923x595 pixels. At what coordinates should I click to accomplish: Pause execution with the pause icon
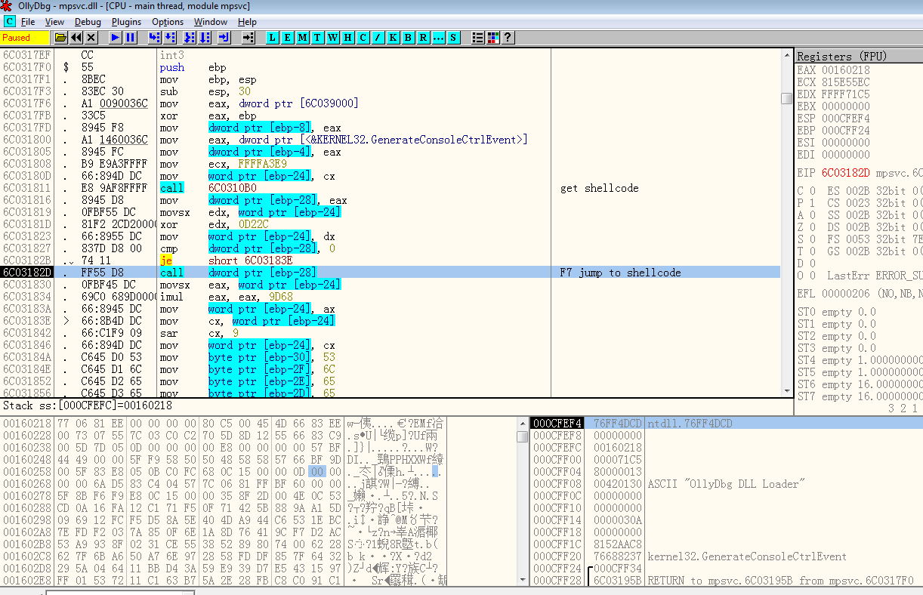pos(130,37)
